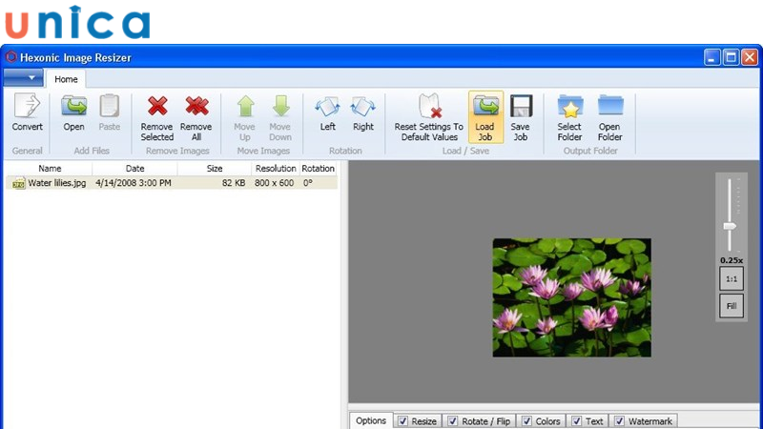Screen dimensions: 763x429
Task: Click the Load Job icon
Action: 485,106
